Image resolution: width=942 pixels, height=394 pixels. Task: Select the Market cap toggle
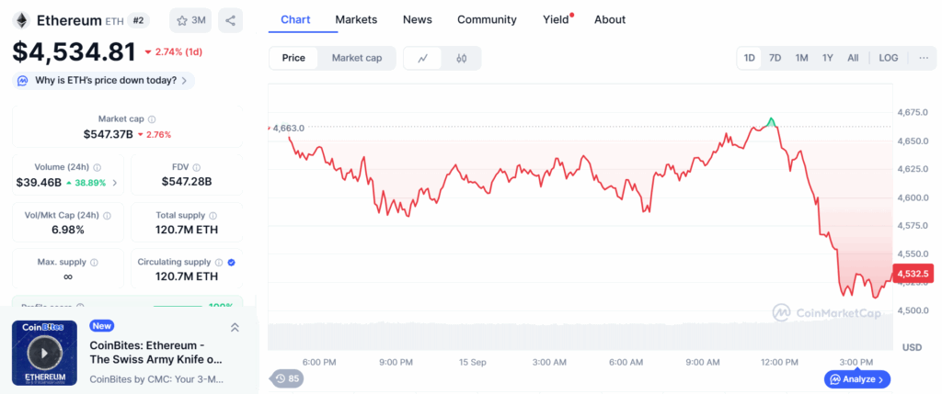click(356, 58)
